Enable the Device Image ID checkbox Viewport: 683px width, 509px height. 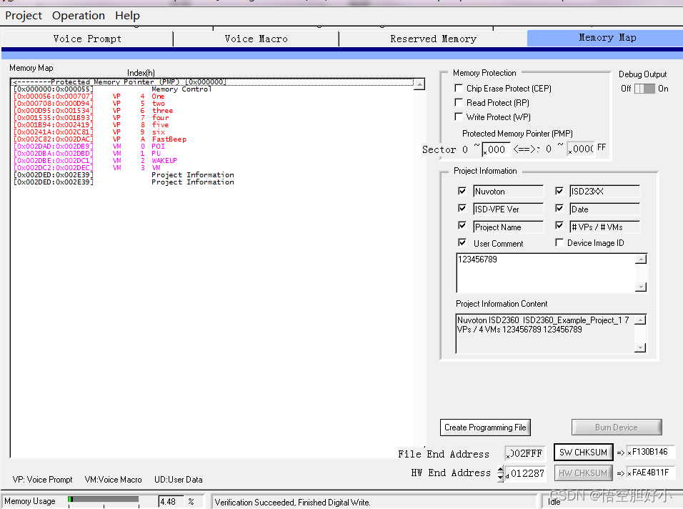(x=559, y=242)
